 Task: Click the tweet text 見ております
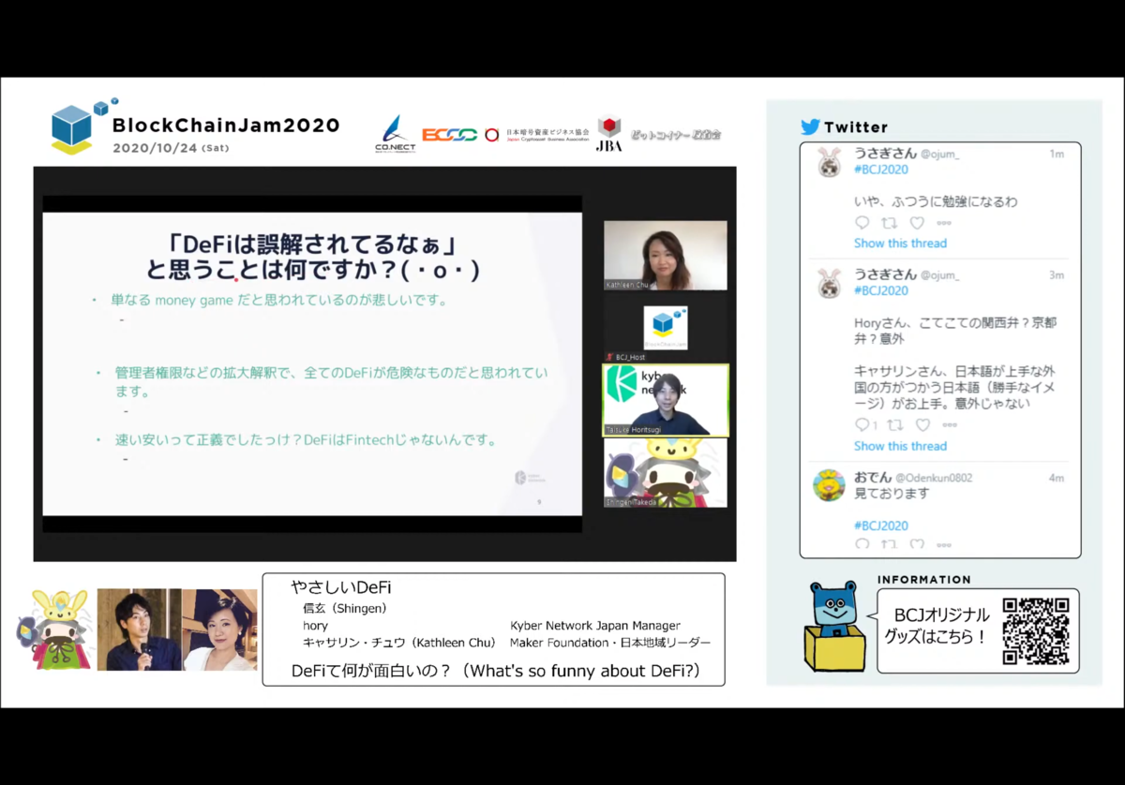tap(892, 493)
